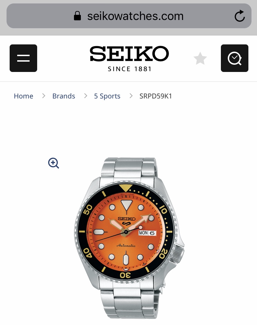Navigate to 5 Sports breadcrumb
Viewport: 257px width, 325px height.
click(x=107, y=96)
